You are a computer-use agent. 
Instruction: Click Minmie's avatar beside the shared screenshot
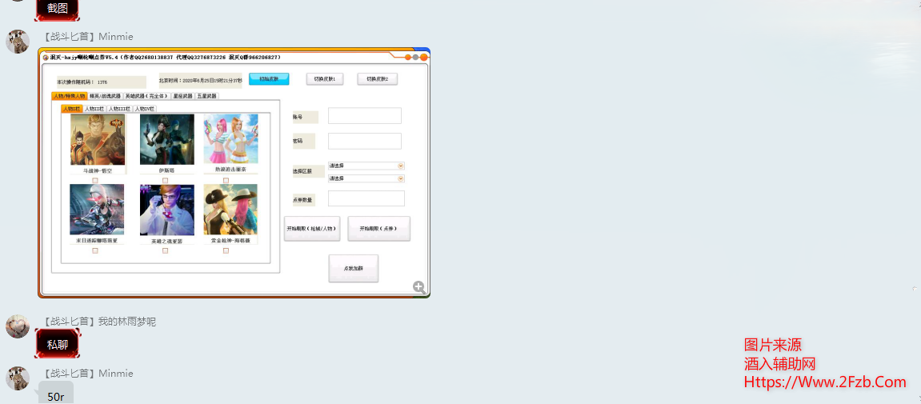coord(18,41)
